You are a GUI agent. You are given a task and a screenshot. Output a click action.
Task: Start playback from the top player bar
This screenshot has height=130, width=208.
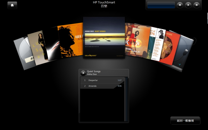point(188,5)
